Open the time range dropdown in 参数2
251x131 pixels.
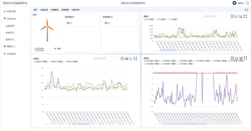point(105,58)
